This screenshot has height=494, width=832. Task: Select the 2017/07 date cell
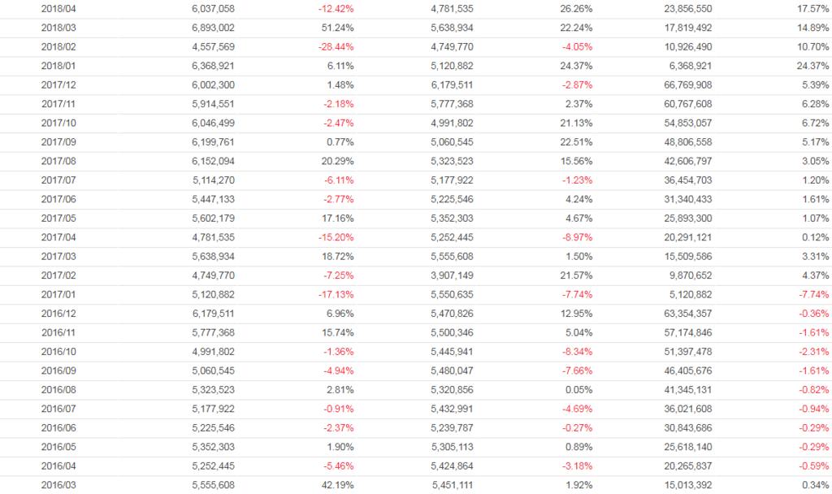point(57,180)
